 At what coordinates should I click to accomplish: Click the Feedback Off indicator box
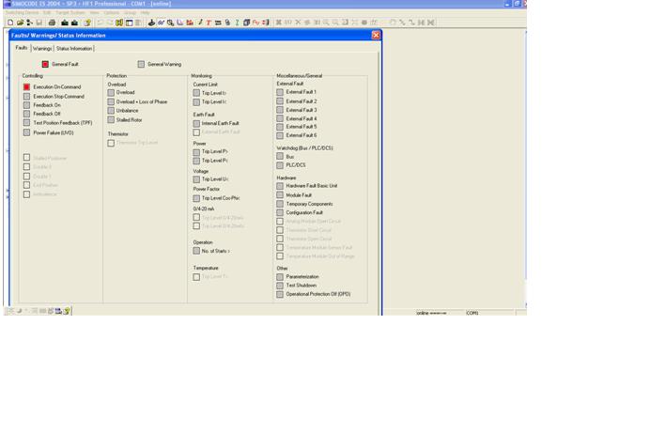point(26,114)
